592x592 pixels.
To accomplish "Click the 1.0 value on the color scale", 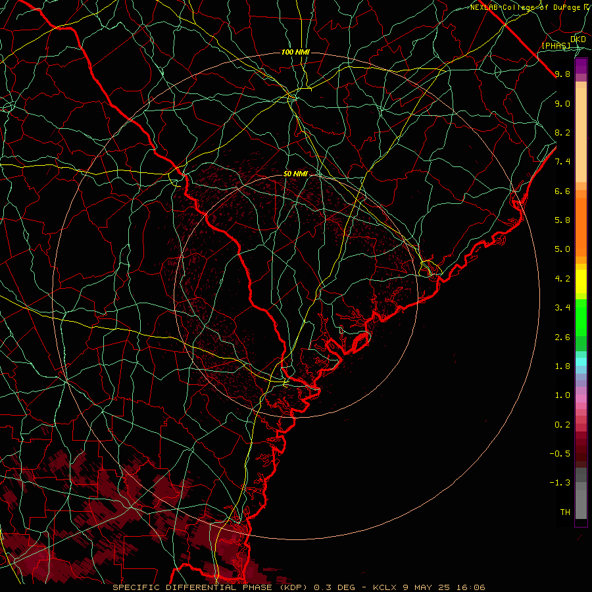I will click(562, 395).
